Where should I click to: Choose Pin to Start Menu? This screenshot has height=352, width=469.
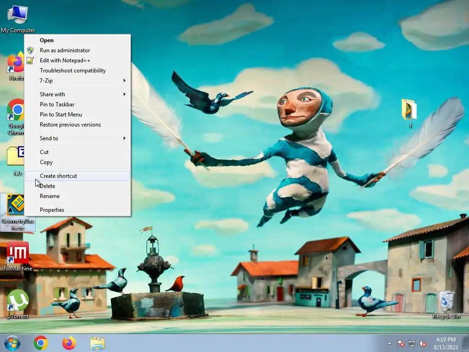(x=77, y=115)
